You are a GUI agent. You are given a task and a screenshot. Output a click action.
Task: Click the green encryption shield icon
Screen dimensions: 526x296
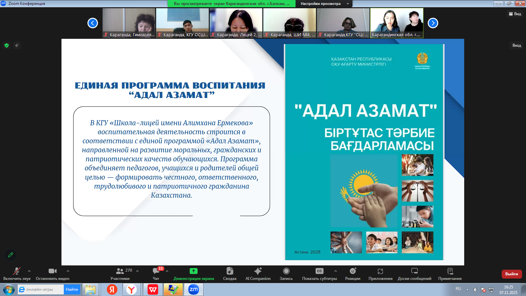pyautogui.click(x=7, y=45)
